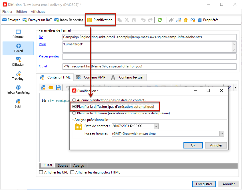Click the orange gift offers icon
The image size is (242, 190).
(186, 20)
